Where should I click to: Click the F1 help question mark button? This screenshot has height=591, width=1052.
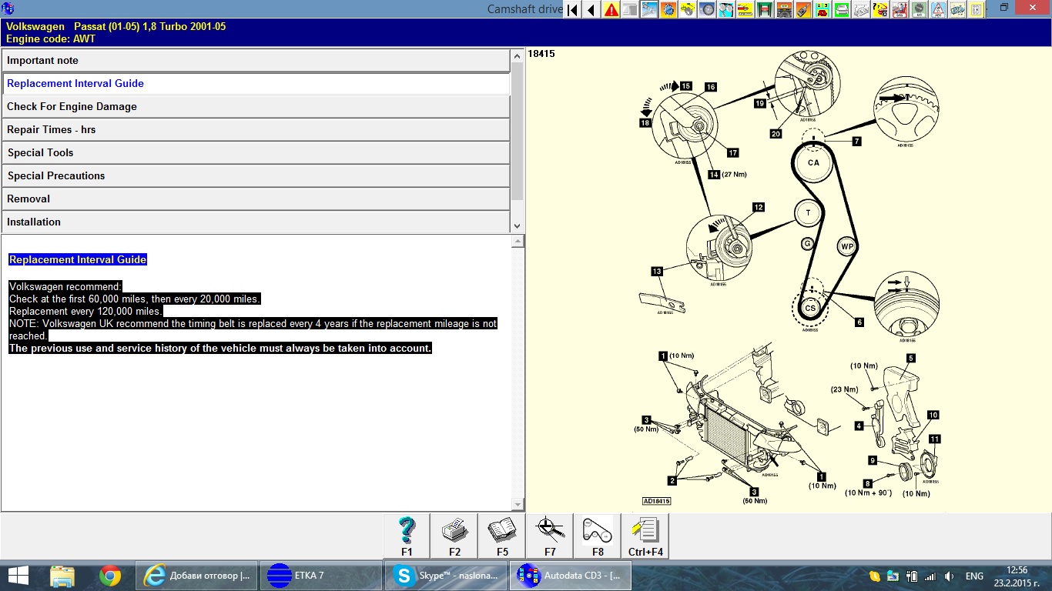[407, 536]
